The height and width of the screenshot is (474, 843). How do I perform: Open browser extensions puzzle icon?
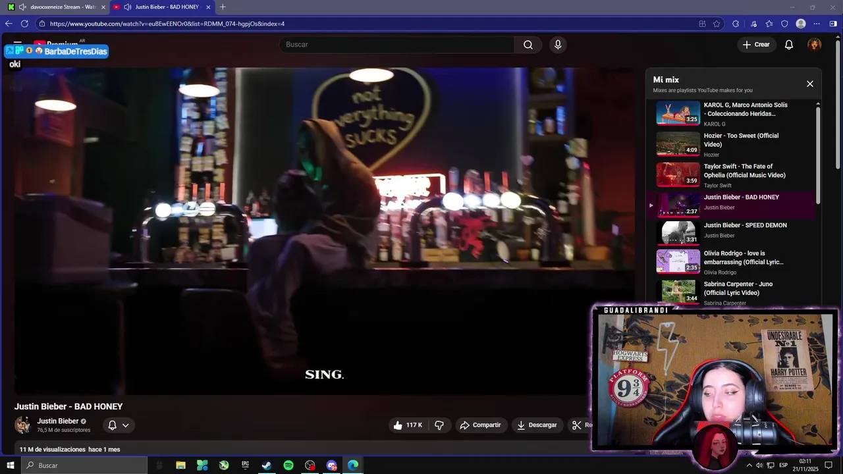[736, 24]
